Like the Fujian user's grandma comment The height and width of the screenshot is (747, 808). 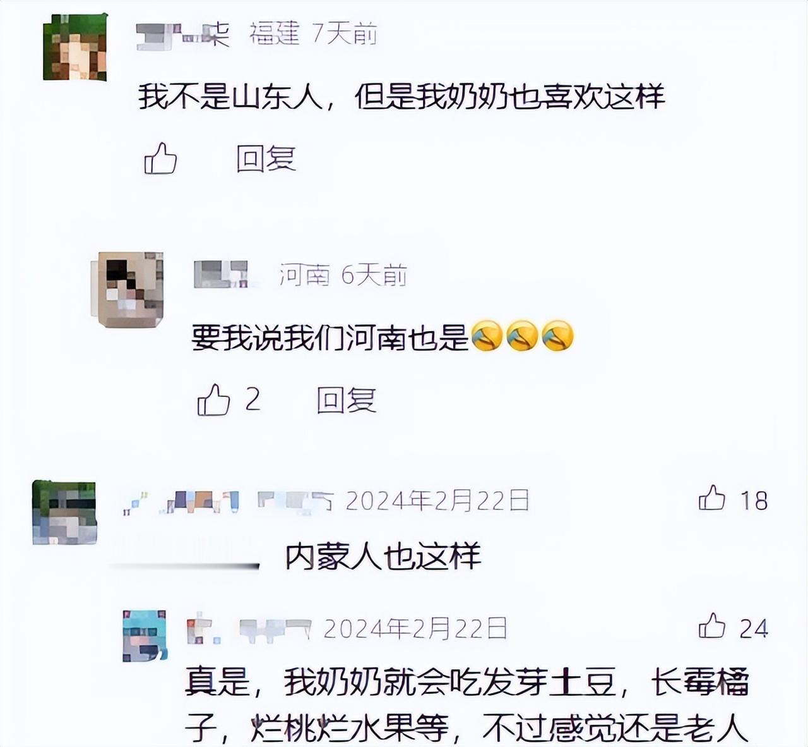(x=160, y=158)
